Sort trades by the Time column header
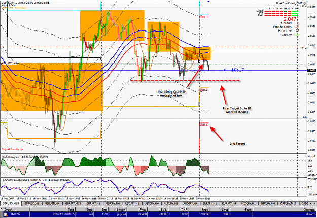This screenshot has width=317, height=218. click(x=52, y=209)
